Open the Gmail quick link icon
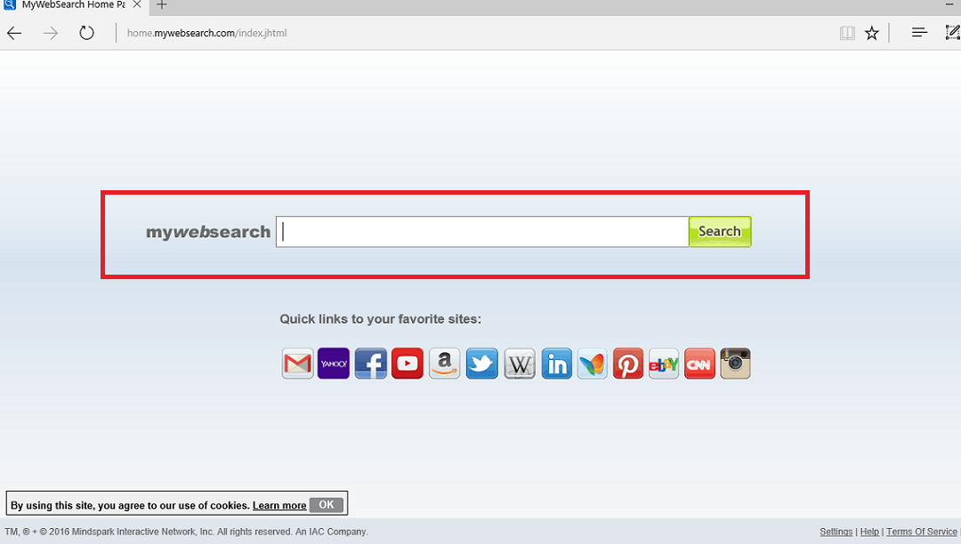Viewport: 961px width, 544px height. pos(297,364)
